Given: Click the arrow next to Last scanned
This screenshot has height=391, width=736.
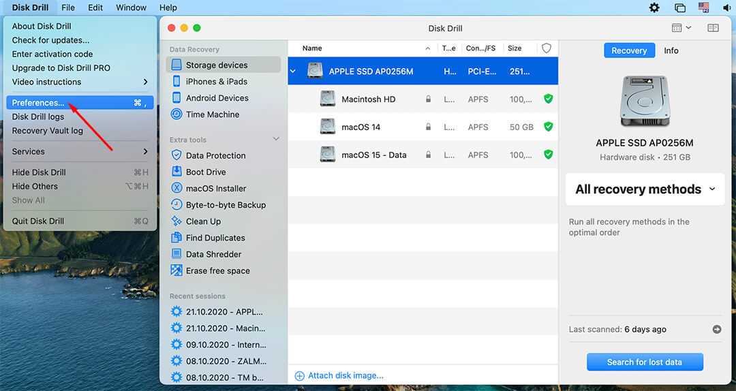Looking at the screenshot, I should (x=717, y=329).
